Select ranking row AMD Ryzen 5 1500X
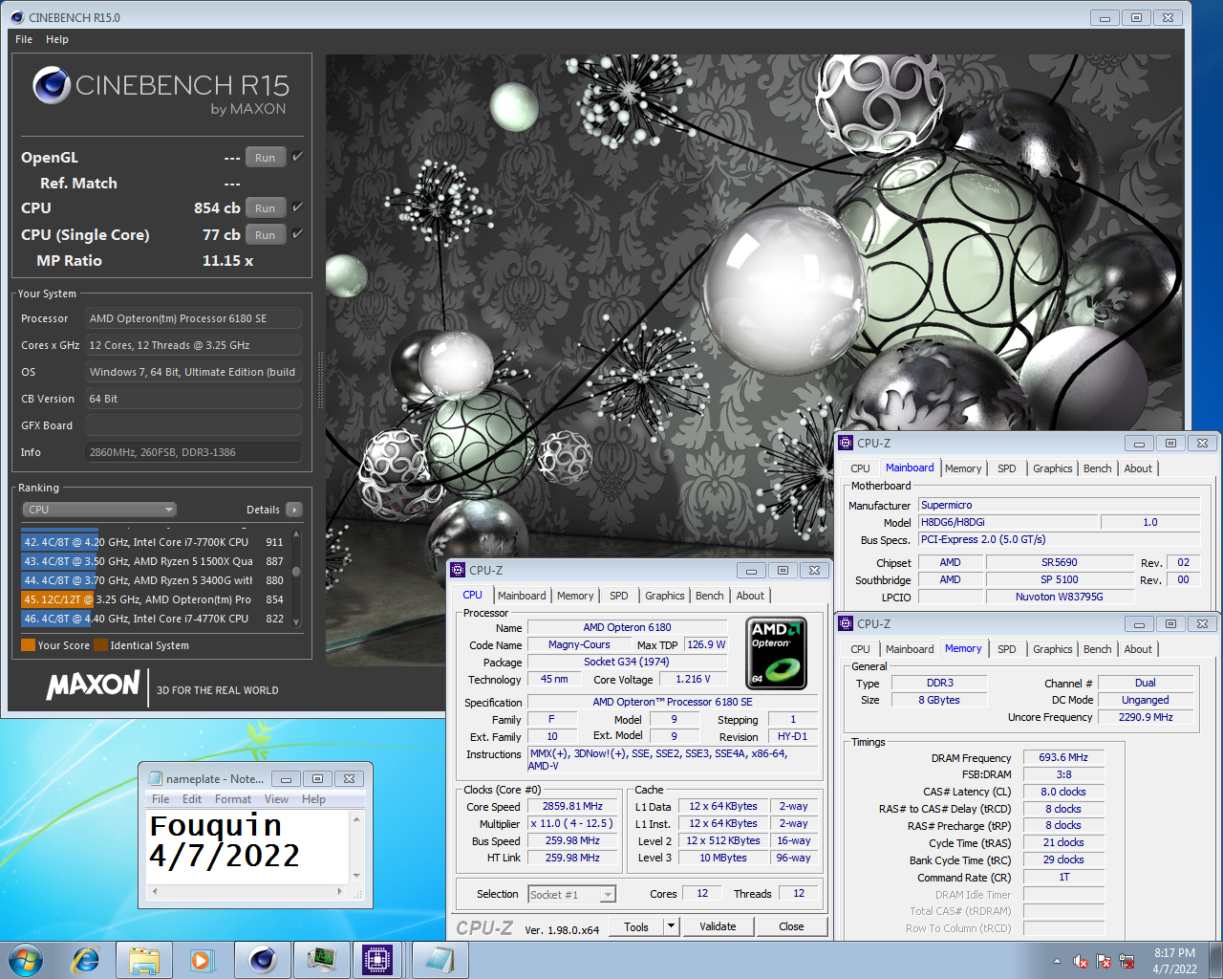 point(155,561)
